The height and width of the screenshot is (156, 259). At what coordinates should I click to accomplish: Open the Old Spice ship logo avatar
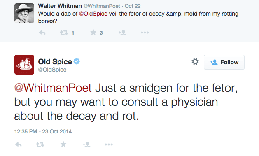coord(24,65)
